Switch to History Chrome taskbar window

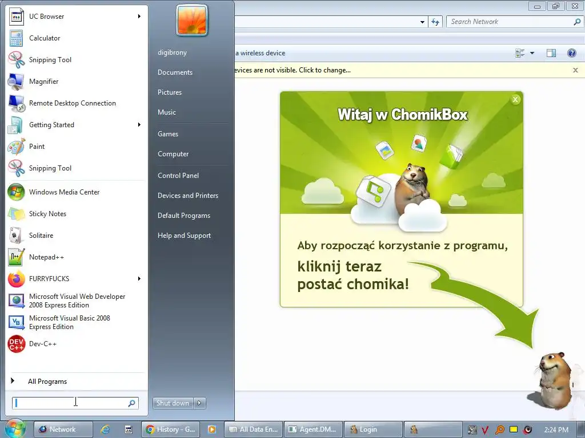pos(171,429)
